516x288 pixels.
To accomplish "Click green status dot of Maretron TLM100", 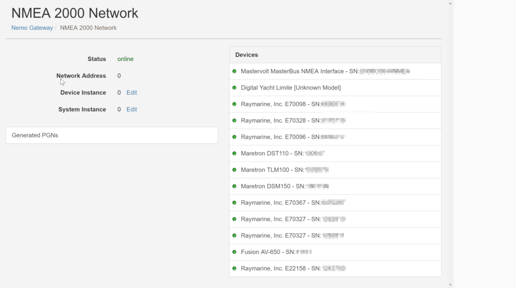I will pyautogui.click(x=234, y=170).
